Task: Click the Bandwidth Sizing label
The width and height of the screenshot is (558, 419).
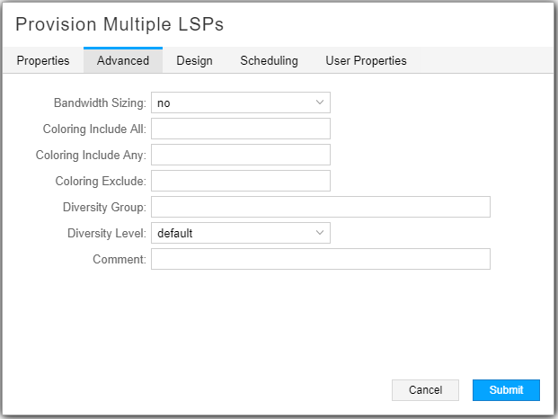Action: pos(100,103)
